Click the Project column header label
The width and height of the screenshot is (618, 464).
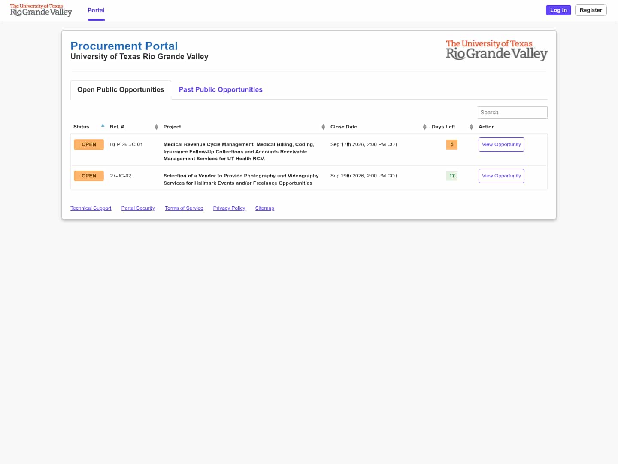[x=172, y=127]
